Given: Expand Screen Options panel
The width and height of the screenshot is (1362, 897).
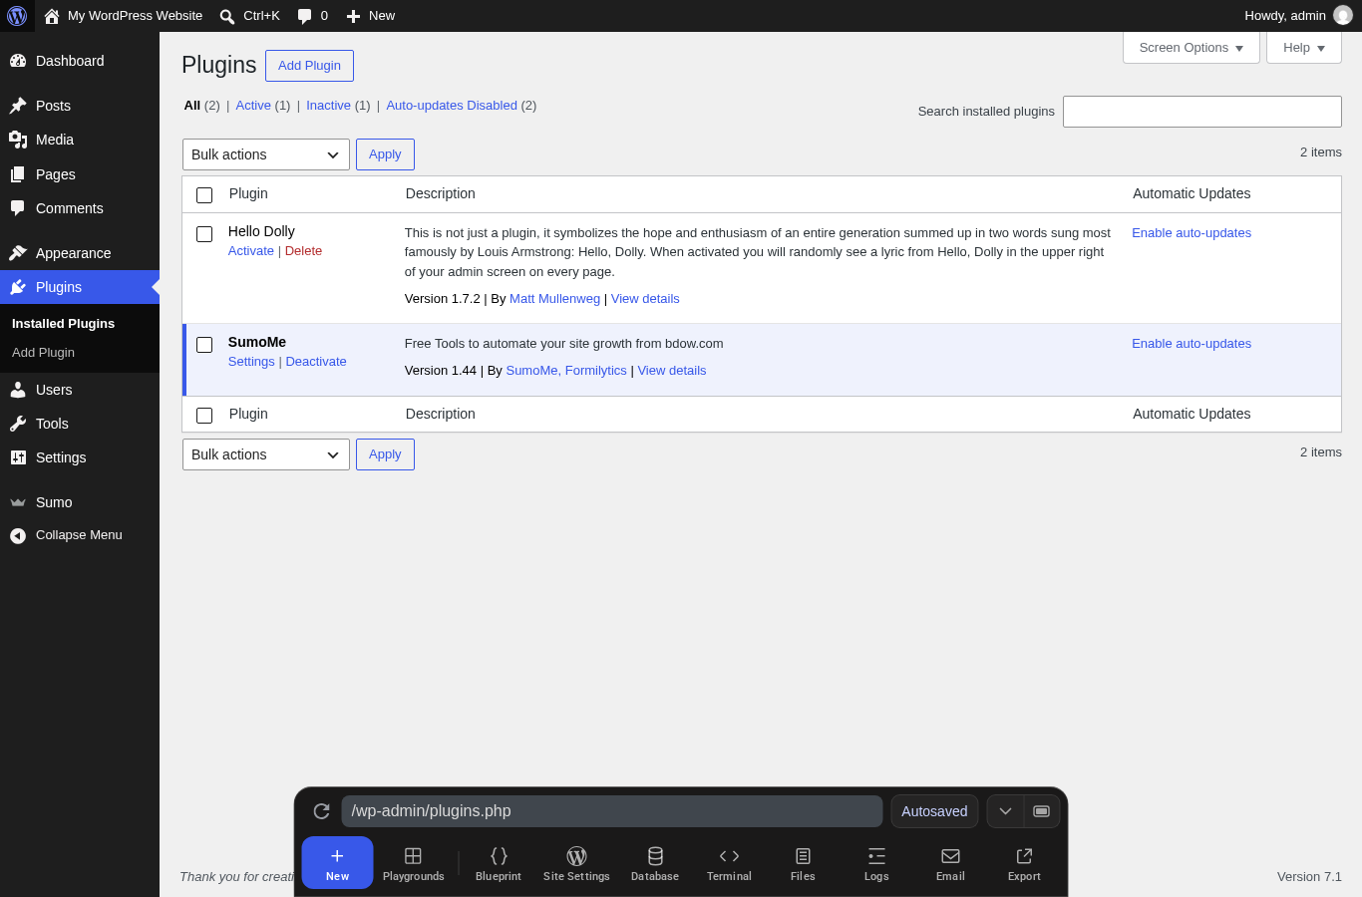Looking at the screenshot, I should tap(1192, 48).
